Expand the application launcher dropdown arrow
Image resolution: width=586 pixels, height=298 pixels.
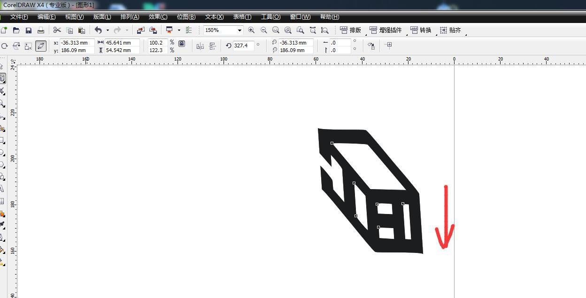pyautogui.click(x=179, y=30)
